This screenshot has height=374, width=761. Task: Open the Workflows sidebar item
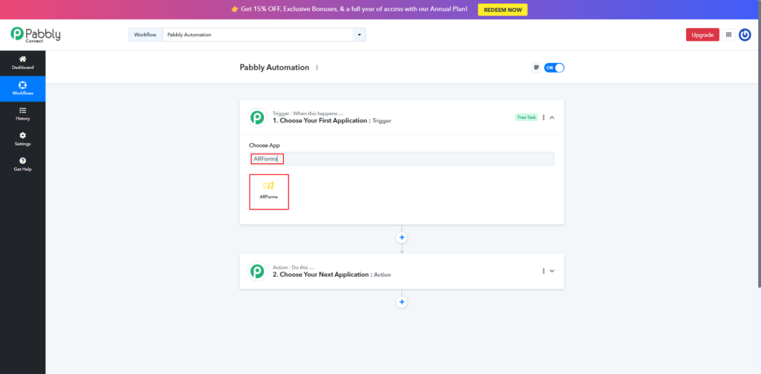[x=23, y=88]
